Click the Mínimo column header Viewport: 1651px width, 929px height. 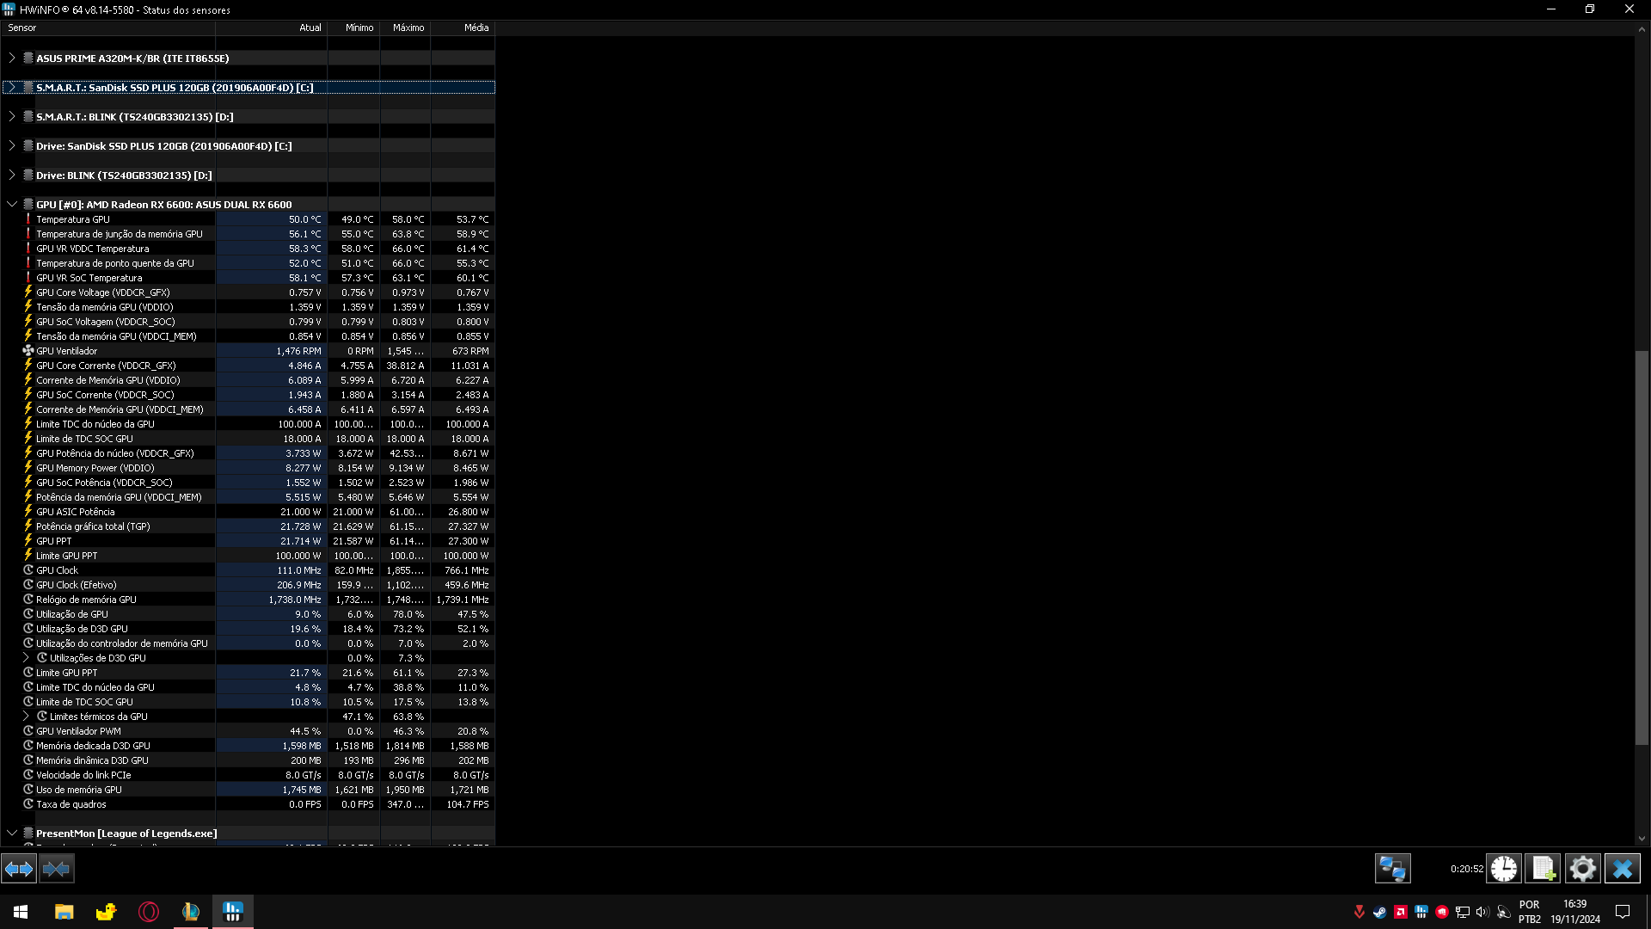click(353, 28)
